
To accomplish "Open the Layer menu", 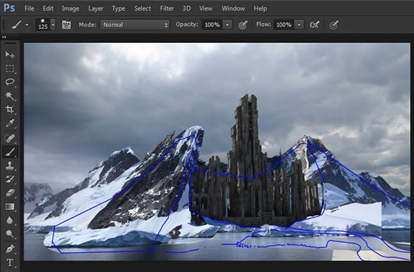I will (96, 8).
